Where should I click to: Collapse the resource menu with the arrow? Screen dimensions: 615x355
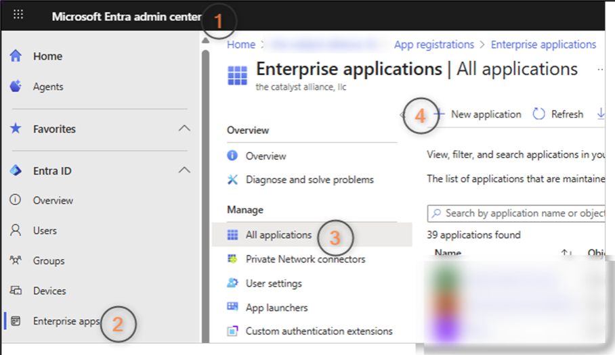(404, 115)
